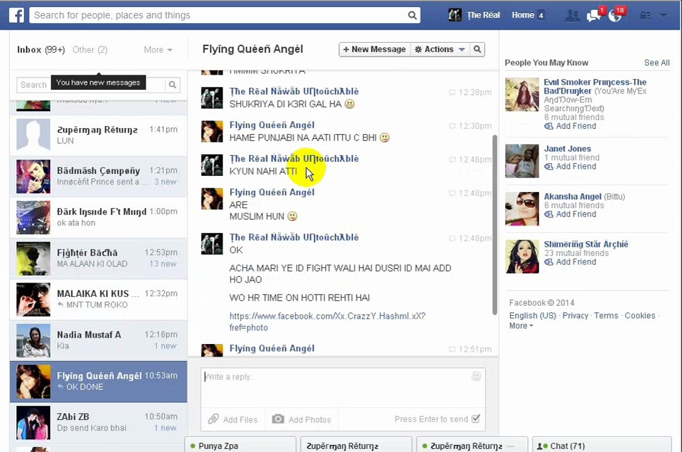Open the Privacy footer link
This screenshot has height=452, width=682.
[575, 315]
